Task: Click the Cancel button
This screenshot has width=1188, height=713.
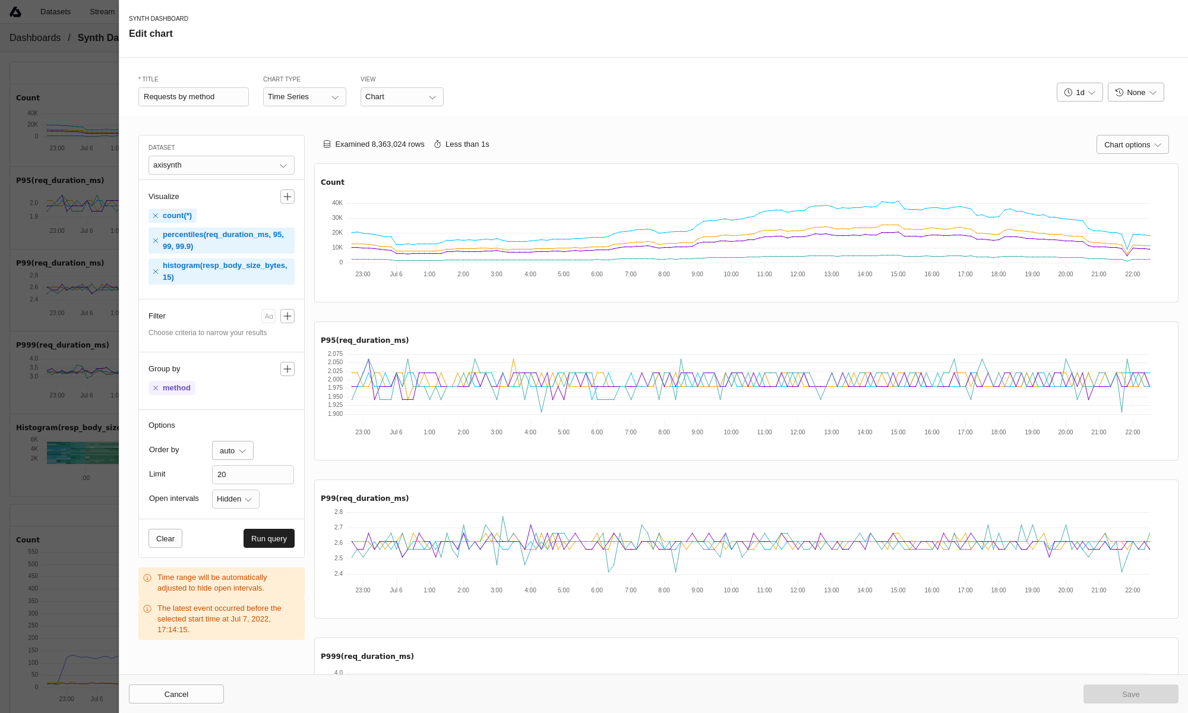Action: (x=176, y=694)
